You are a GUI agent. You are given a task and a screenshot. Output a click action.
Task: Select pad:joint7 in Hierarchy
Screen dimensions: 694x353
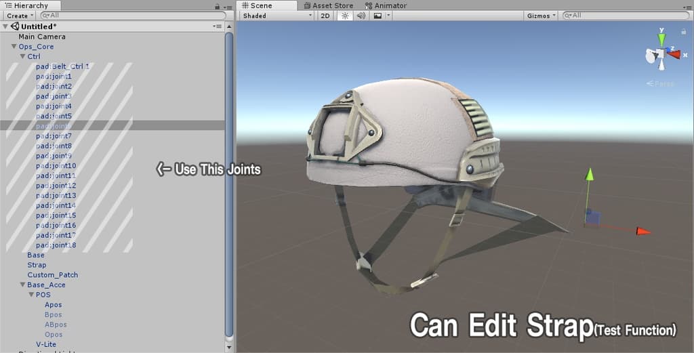point(54,136)
